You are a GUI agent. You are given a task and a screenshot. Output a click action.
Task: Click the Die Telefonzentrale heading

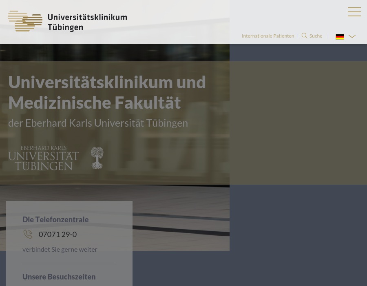click(55, 219)
